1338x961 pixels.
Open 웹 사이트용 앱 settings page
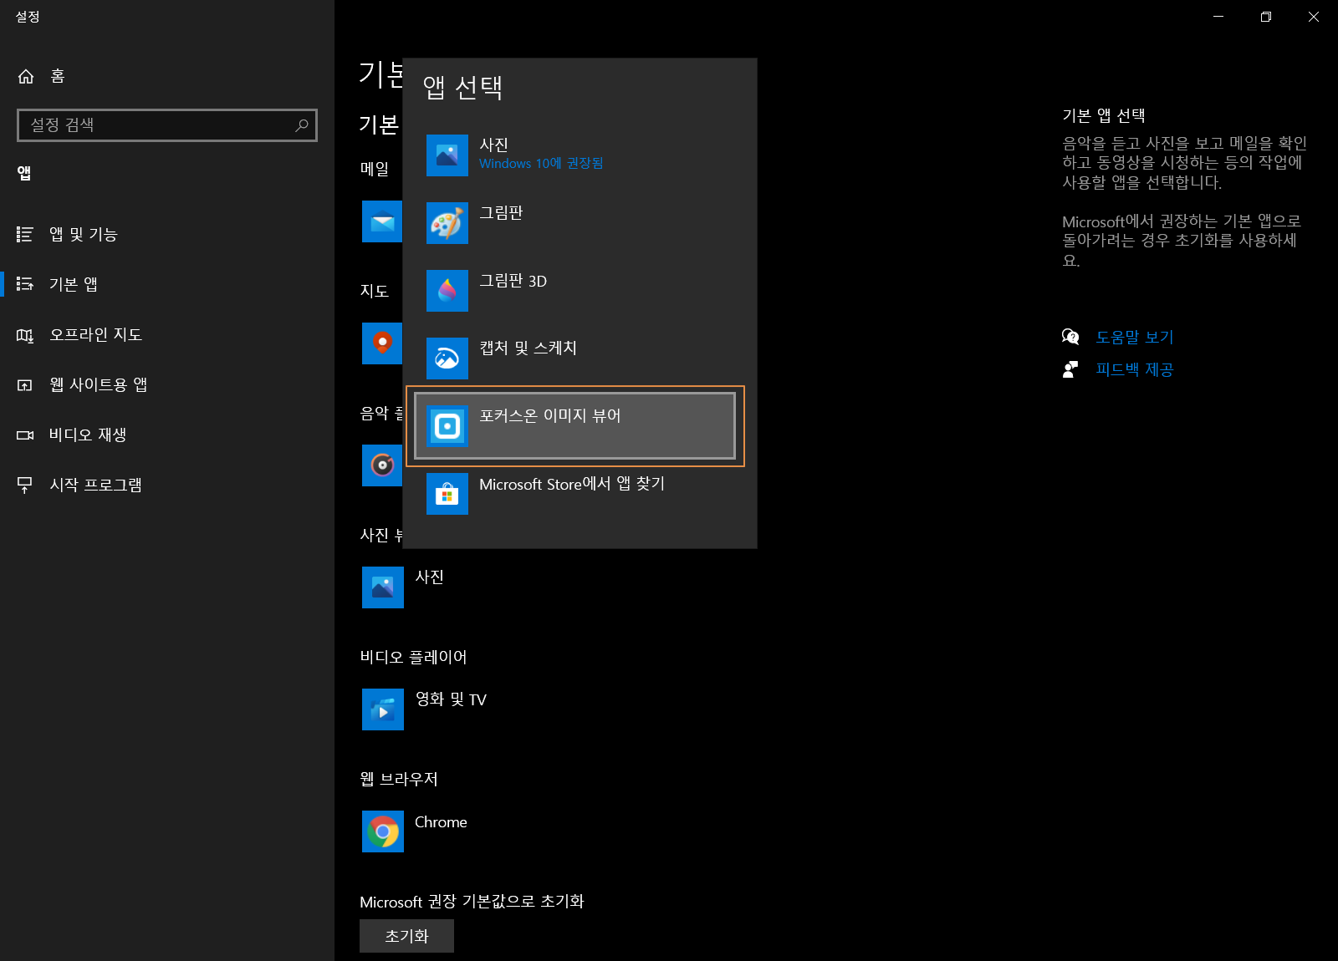coord(167,384)
